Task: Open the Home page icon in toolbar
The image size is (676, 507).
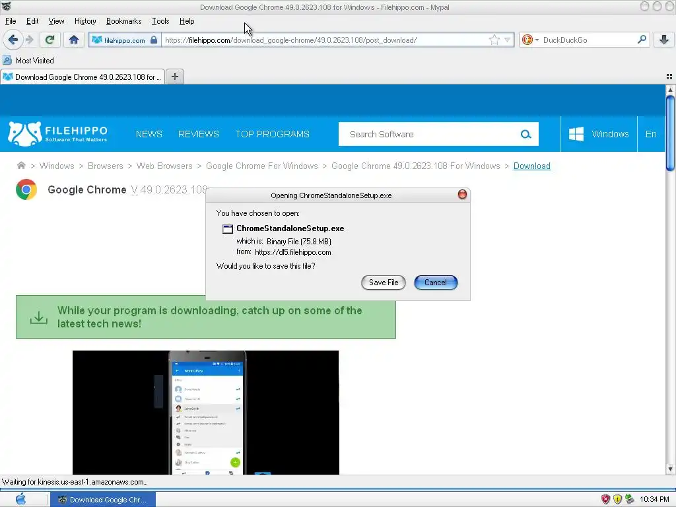Action: [74, 40]
